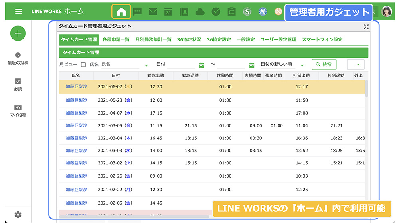Open the orange round app icon
This screenshot has width=399, height=223.
pos(279,12)
